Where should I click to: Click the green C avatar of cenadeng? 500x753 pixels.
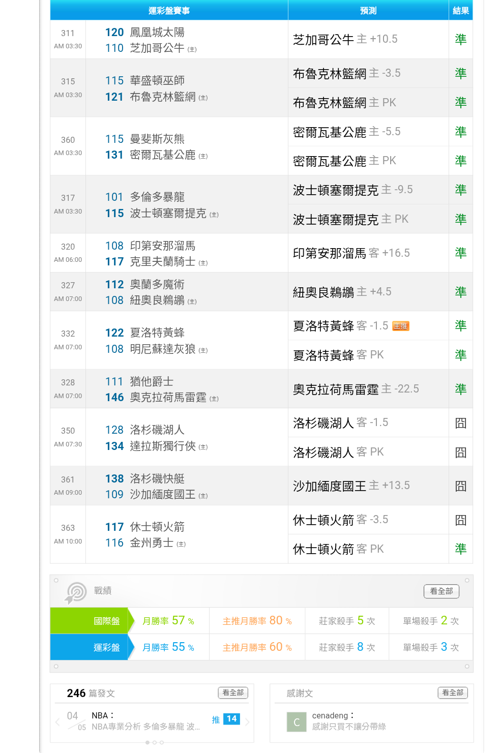point(297,722)
